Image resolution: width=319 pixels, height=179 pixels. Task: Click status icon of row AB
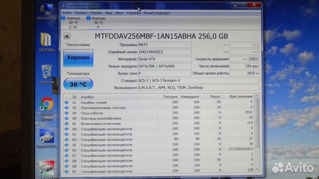(x=66, y=129)
